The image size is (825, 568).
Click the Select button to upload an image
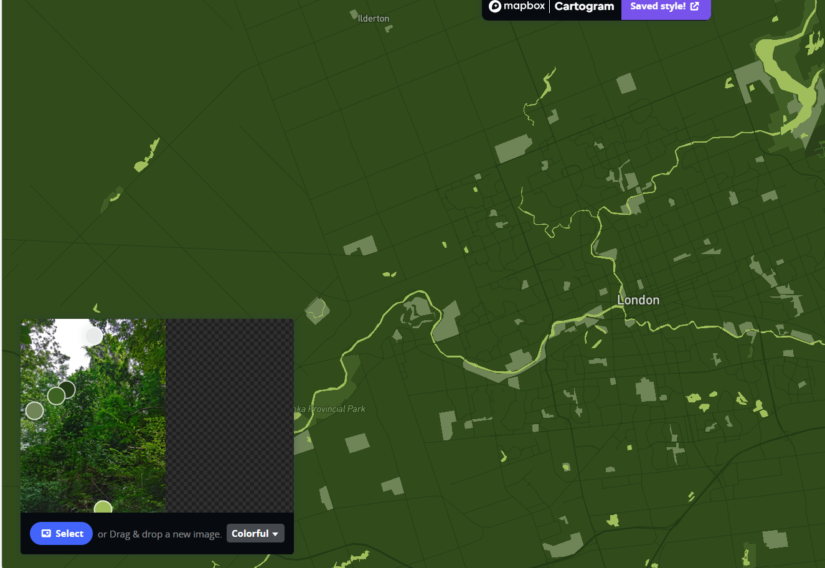[61, 533]
